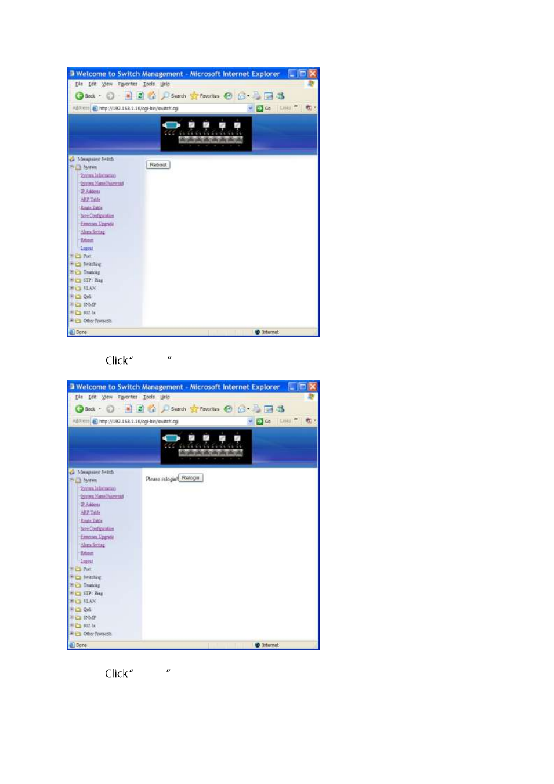
Task: Open the Help menu in the Relogin window
Action: (x=165, y=397)
